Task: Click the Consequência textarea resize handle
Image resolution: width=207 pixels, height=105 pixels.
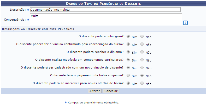Action: click(x=181, y=24)
